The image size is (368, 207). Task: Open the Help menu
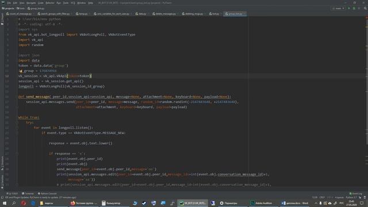tap(91, 3)
